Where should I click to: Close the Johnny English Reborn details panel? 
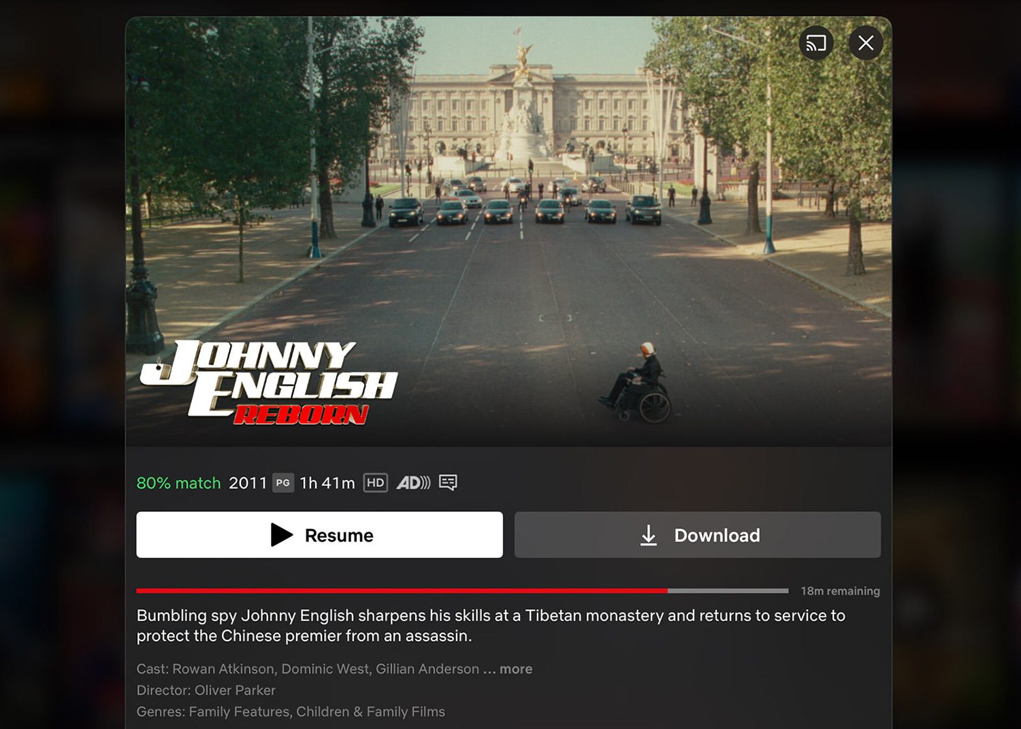(x=866, y=43)
